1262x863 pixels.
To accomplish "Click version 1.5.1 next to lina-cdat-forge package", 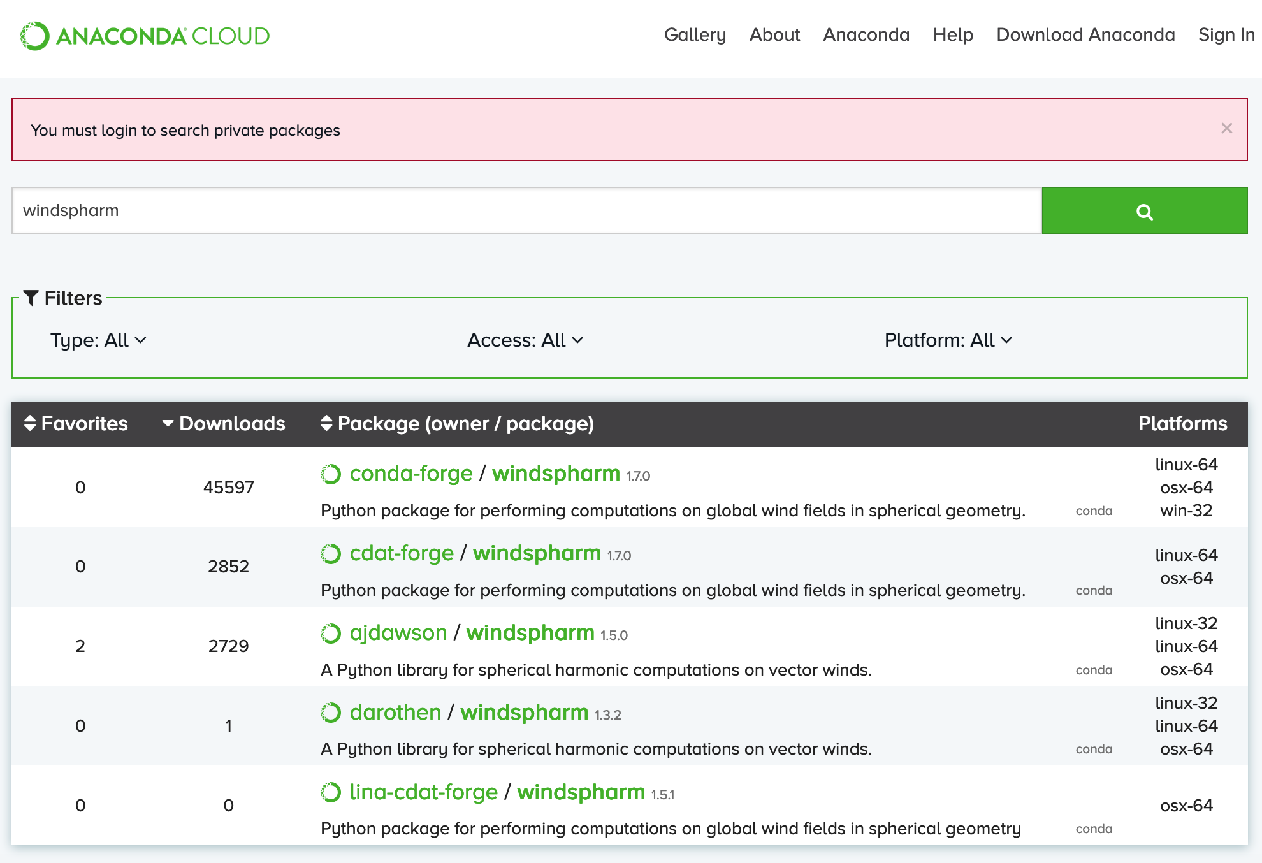I will coord(662,795).
